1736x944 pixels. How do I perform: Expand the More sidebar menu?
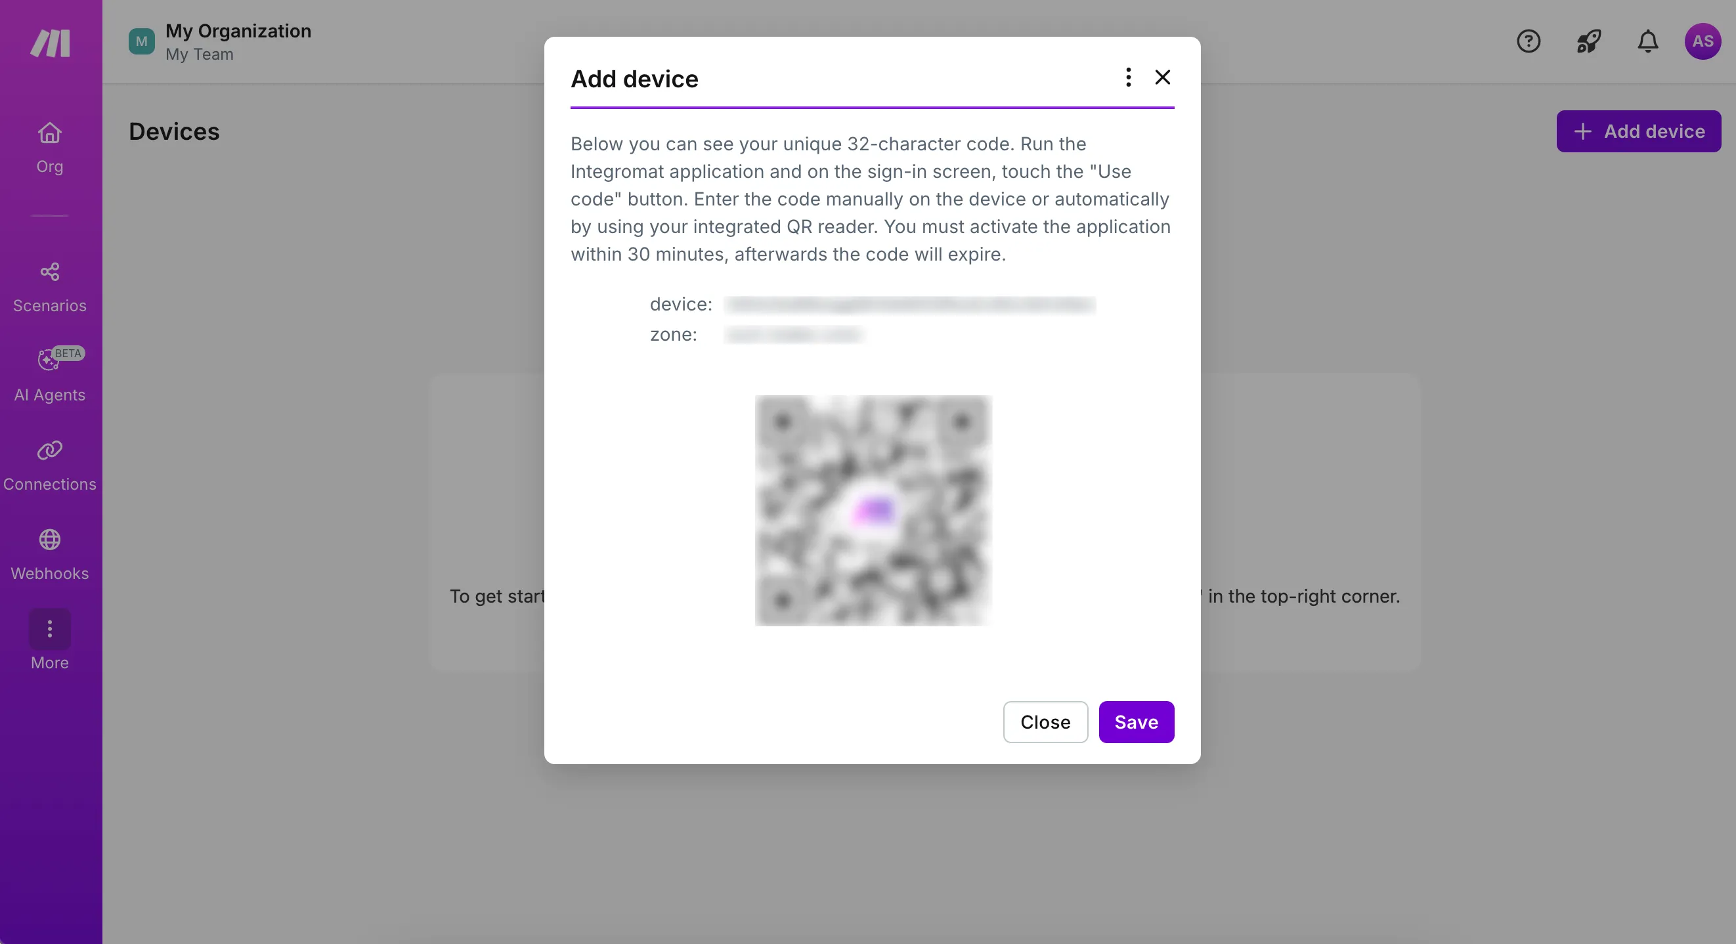[50, 639]
